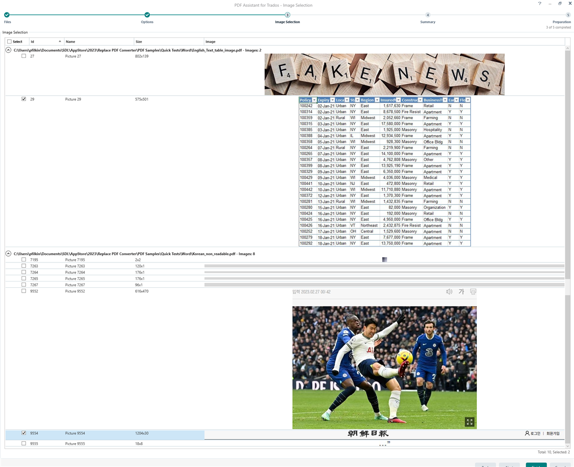Open help with the question mark icon
This screenshot has width=574, height=467.
(540, 3)
